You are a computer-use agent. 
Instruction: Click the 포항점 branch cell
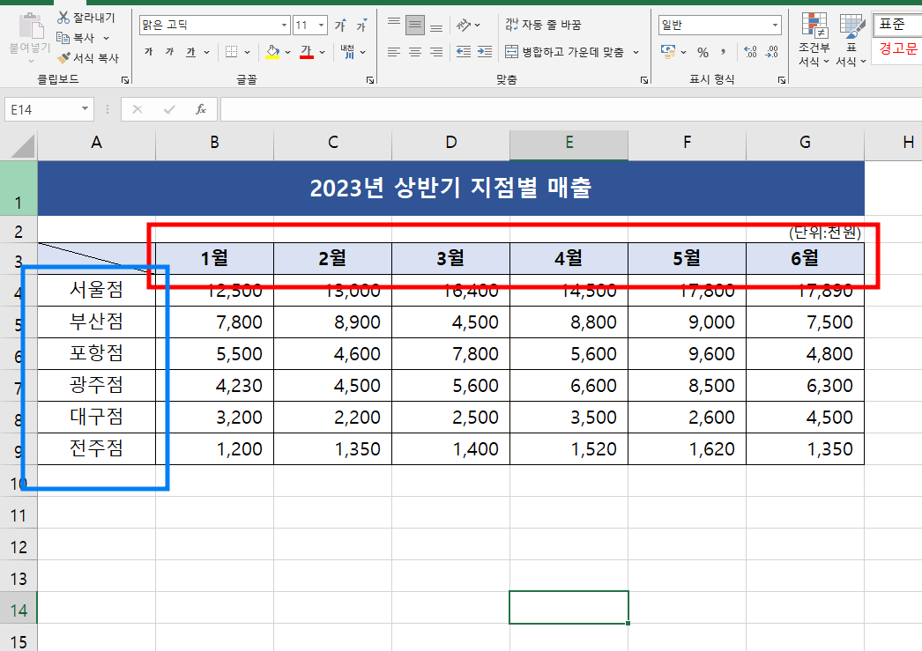point(96,353)
